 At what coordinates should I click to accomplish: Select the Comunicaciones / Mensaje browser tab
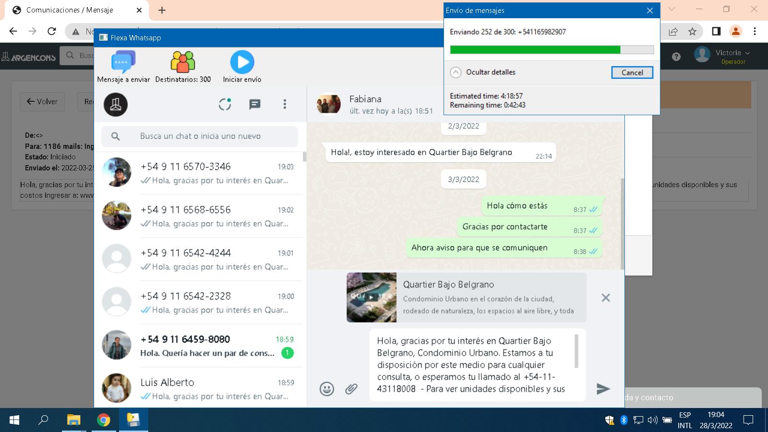pyautogui.click(x=77, y=10)
